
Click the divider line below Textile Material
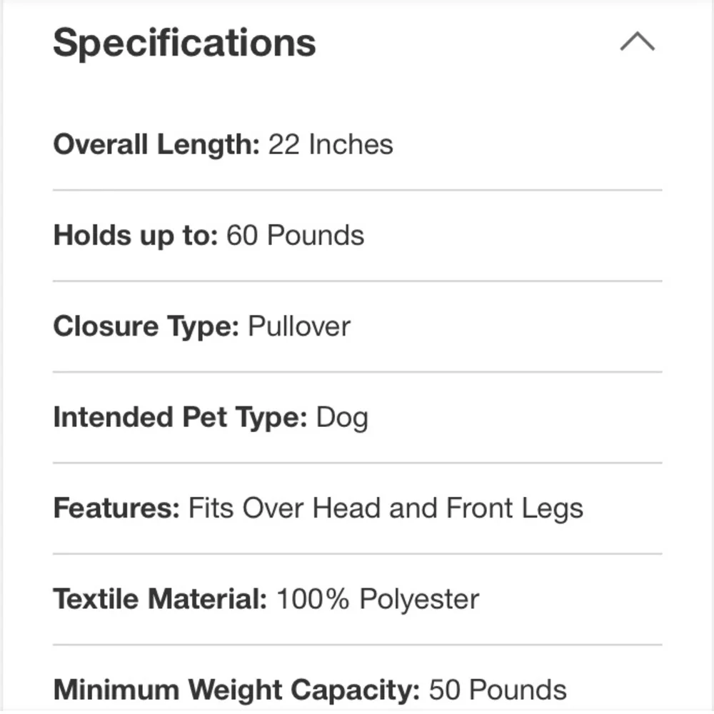358,644
